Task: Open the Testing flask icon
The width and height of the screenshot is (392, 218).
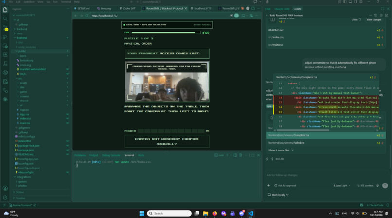Action: pyautogui.click(x=5, y=64)
